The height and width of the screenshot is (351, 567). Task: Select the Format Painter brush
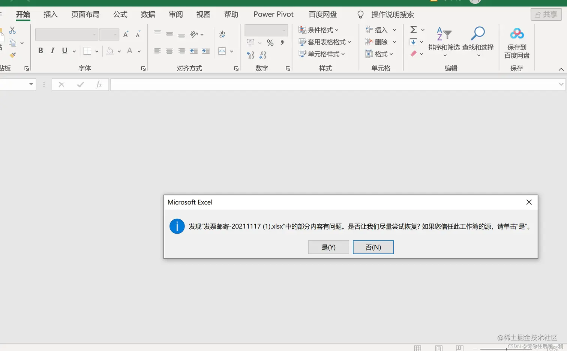click(13, 55)
